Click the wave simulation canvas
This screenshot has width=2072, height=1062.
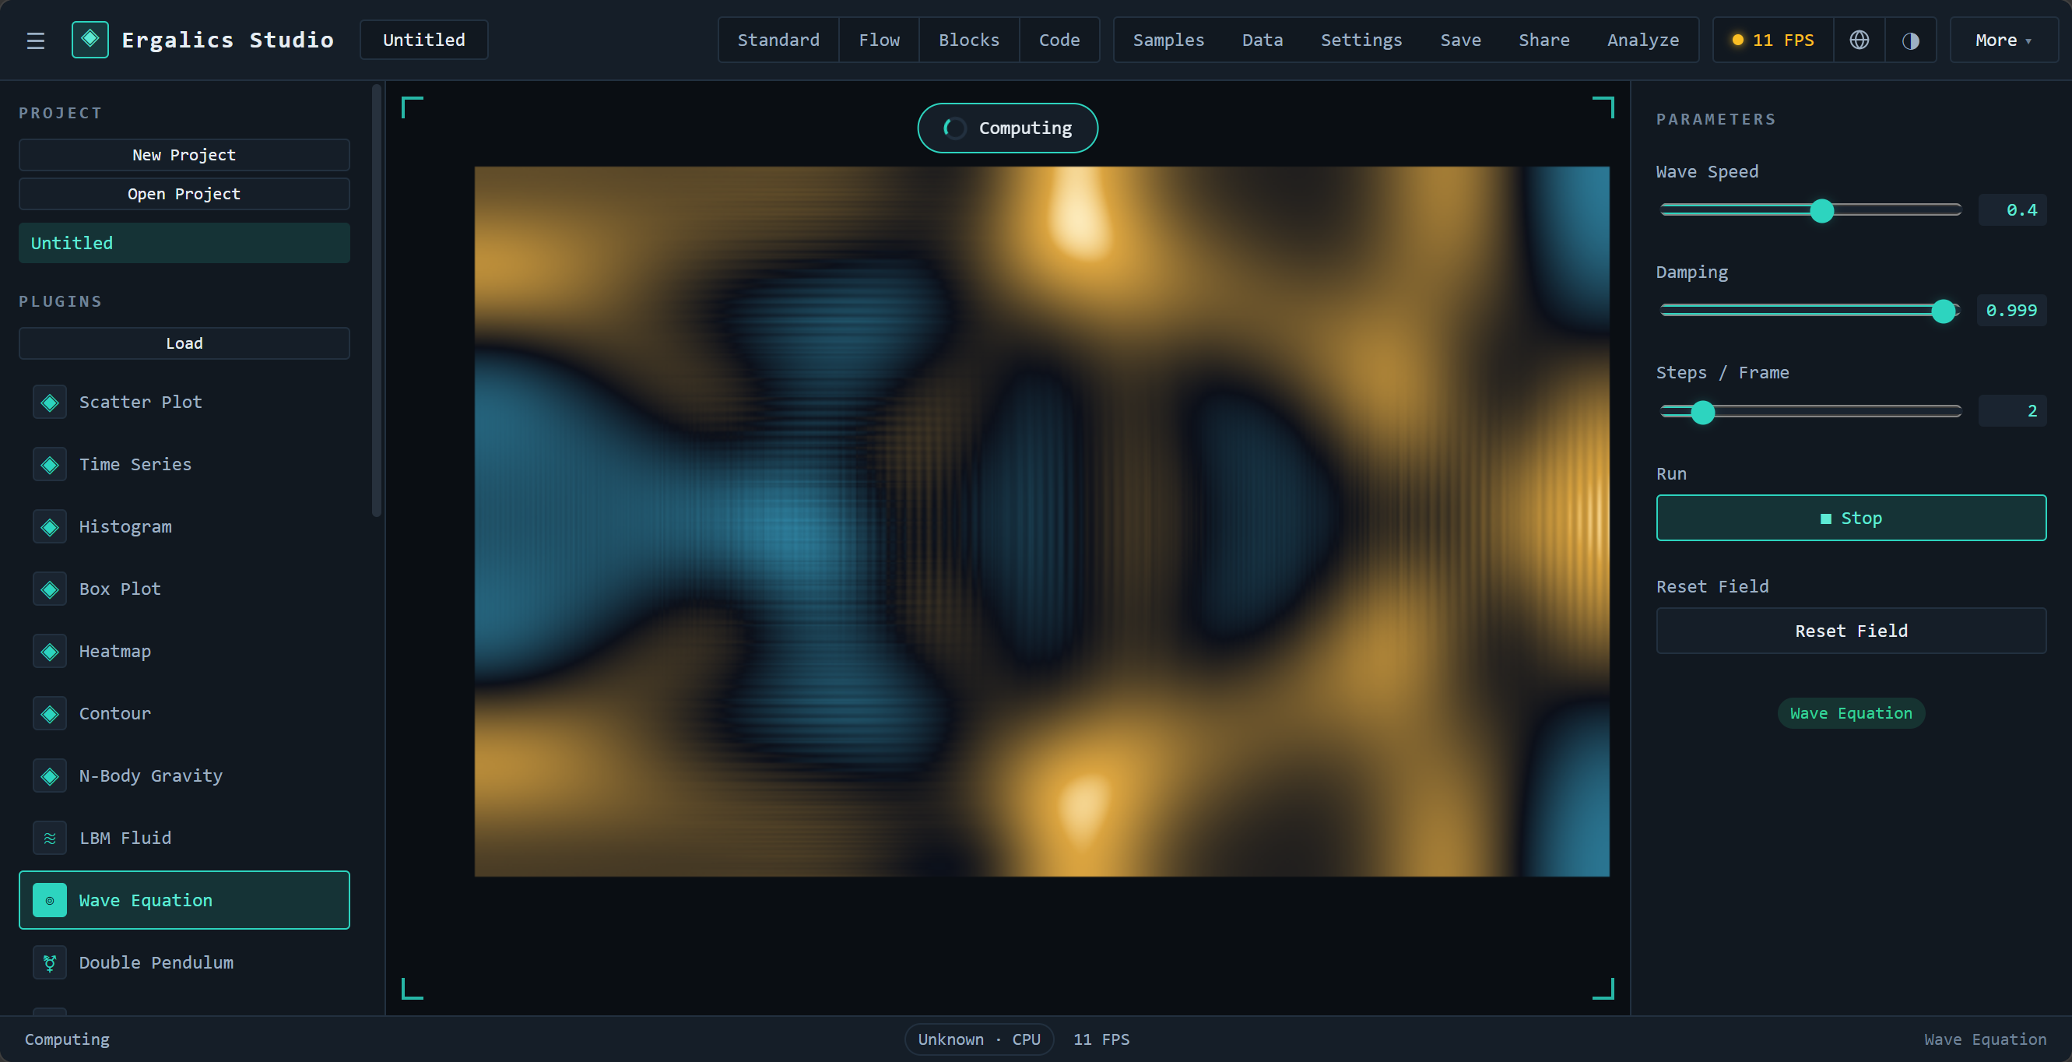tap(1041, 522)
